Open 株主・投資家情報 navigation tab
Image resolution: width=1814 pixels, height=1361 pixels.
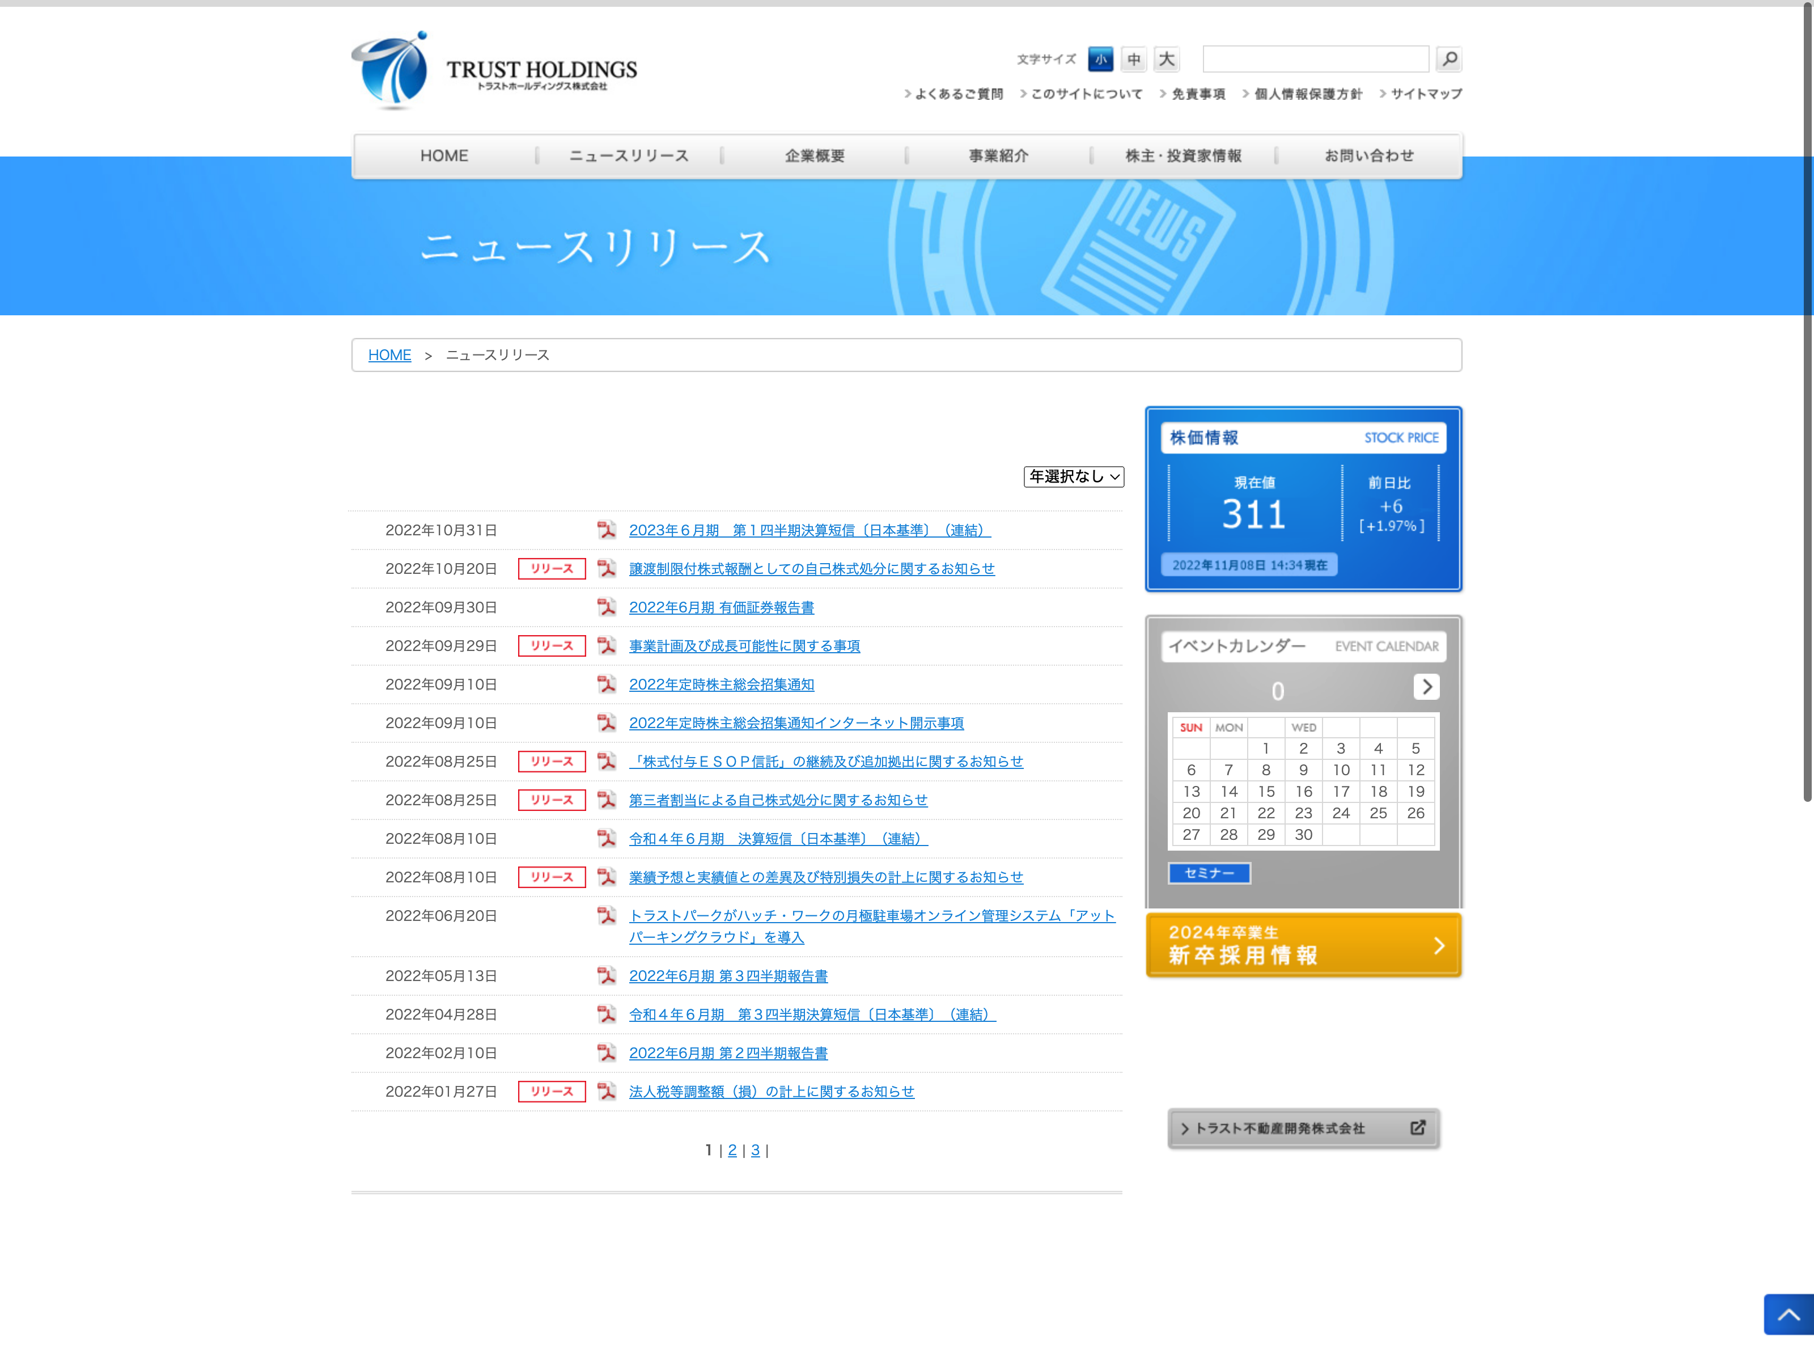pyautogui.click(x=1183, y=156)
